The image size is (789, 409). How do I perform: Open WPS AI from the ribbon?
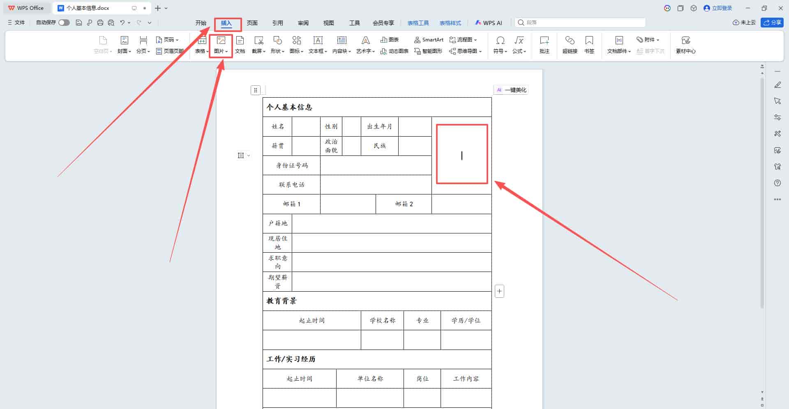(x=489, y=23)
